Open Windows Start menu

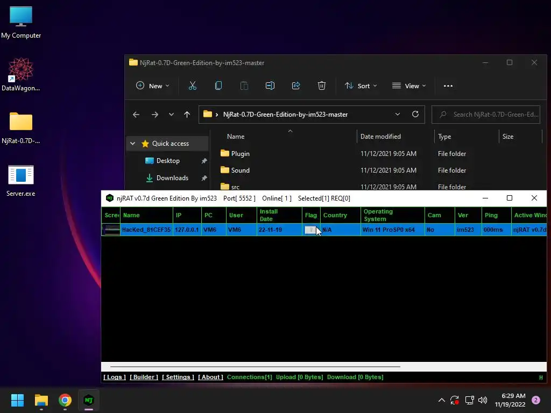[17, 400]
